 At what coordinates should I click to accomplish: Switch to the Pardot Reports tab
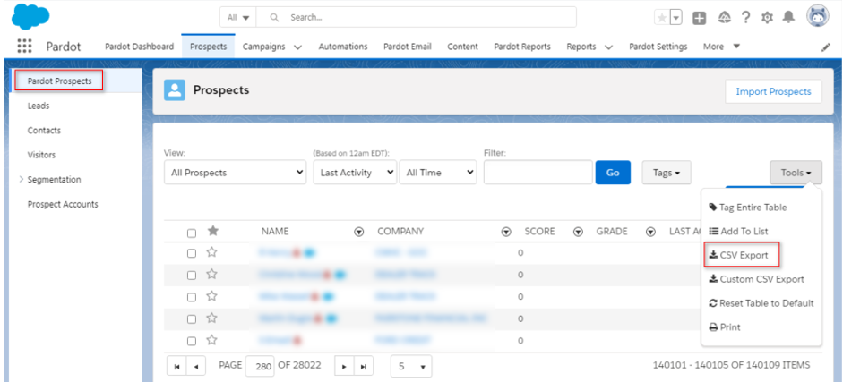[x=522, y=47]
